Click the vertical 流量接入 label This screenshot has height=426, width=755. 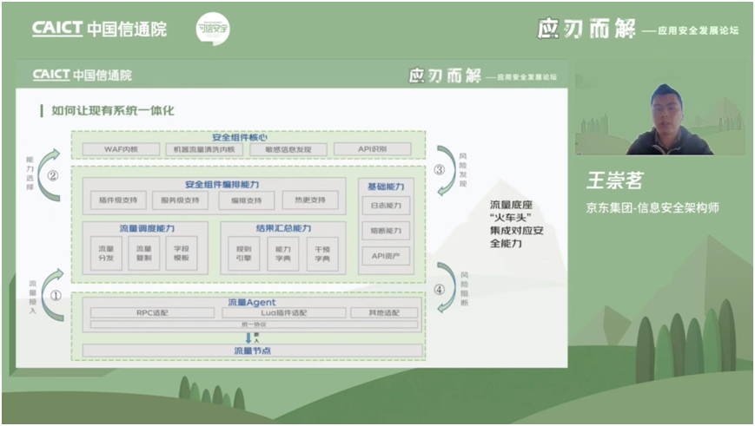32,297
